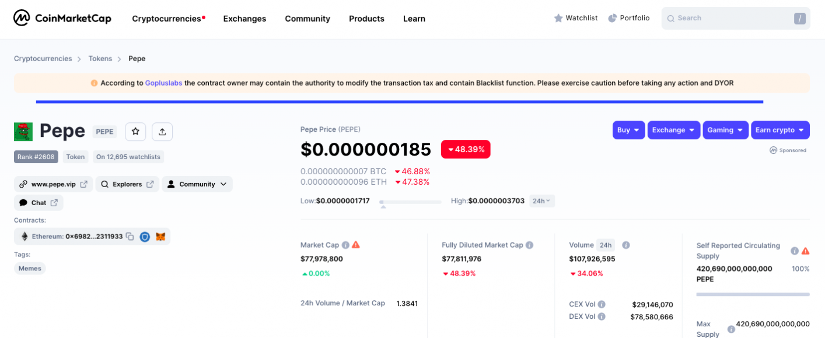Open the Products menu
The height and width of the screenshot is (338, 825).
click(366, 19)
